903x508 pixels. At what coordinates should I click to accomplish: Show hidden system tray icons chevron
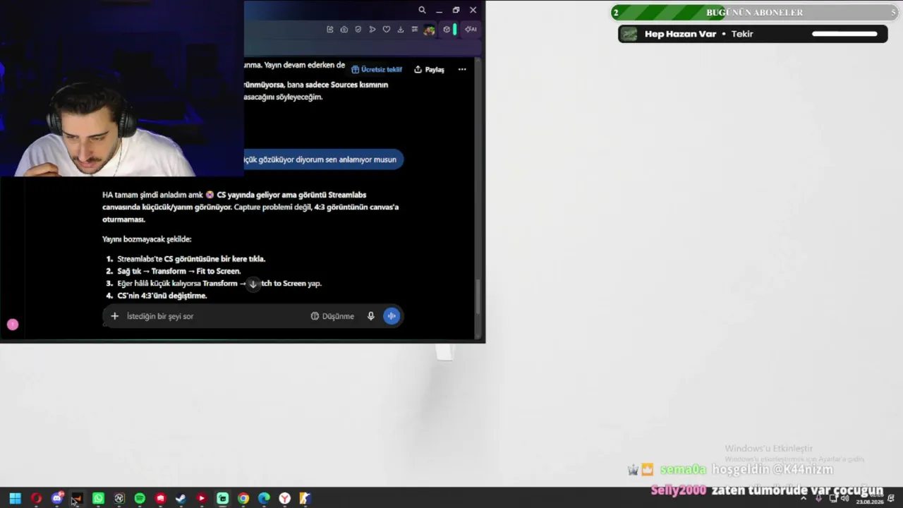click(803, 498)
